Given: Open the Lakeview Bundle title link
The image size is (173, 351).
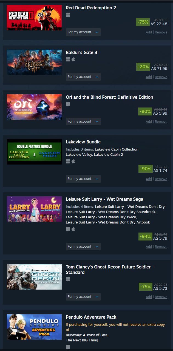Looking at the screenshot, I should tap(83, 142).
